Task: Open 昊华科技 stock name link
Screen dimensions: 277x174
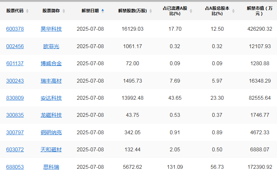Action: (x=51, y=29)
